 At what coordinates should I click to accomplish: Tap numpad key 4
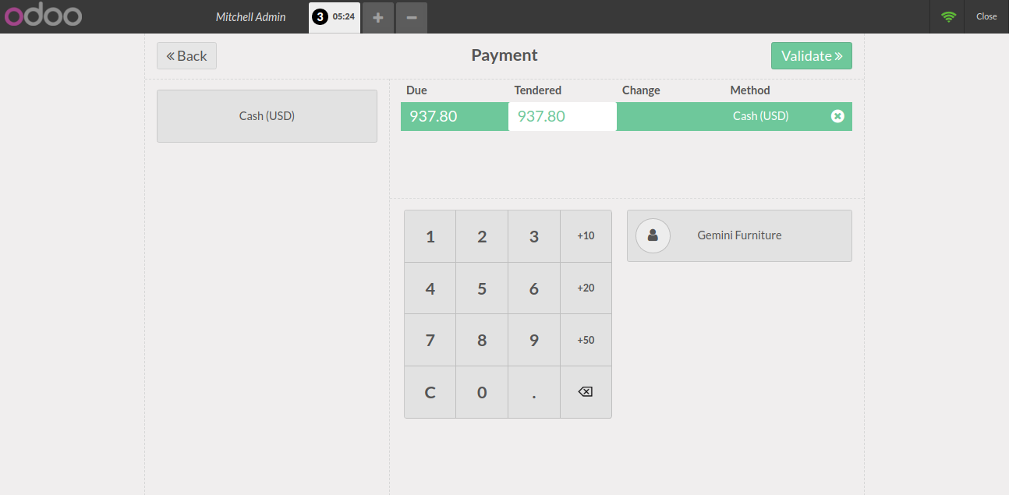pos(430,288)
